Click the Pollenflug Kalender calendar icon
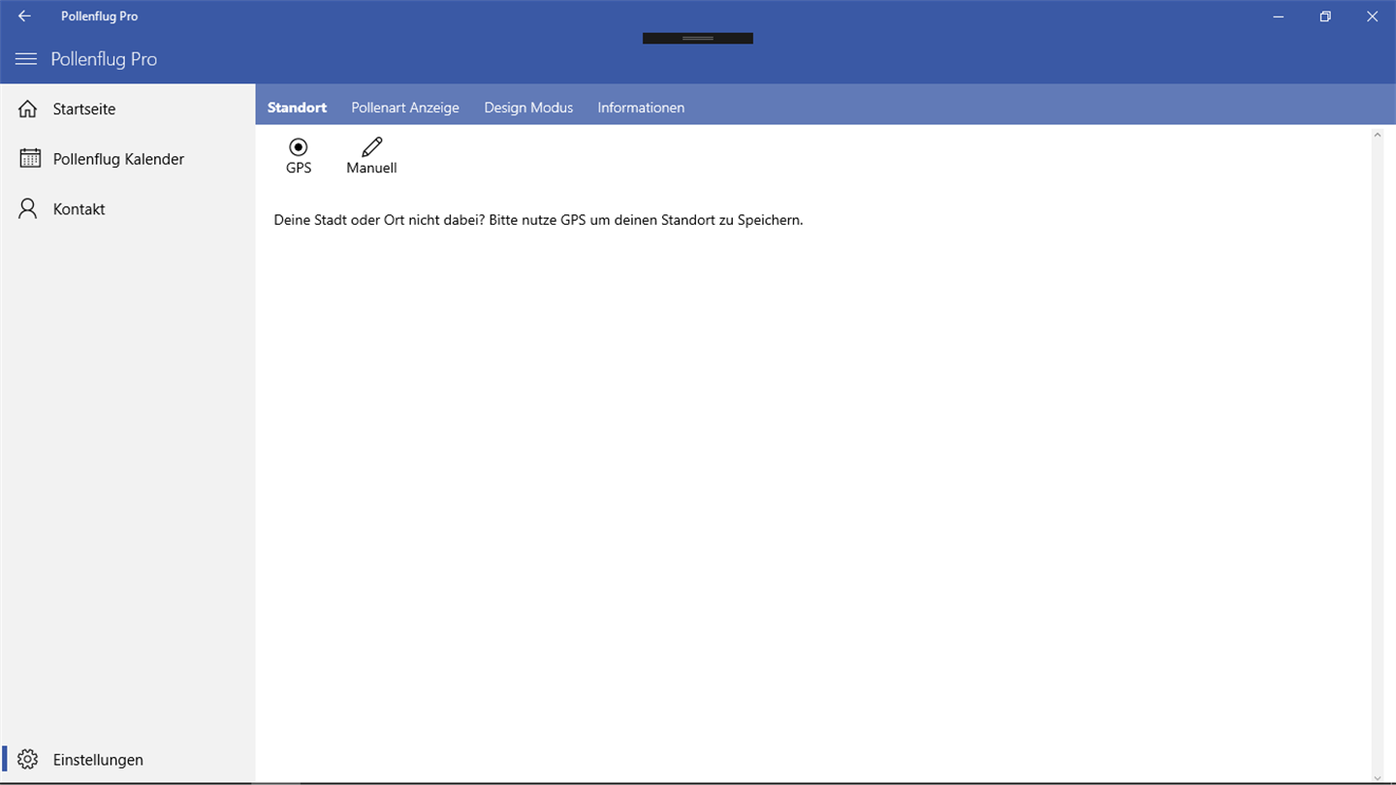 30,158
